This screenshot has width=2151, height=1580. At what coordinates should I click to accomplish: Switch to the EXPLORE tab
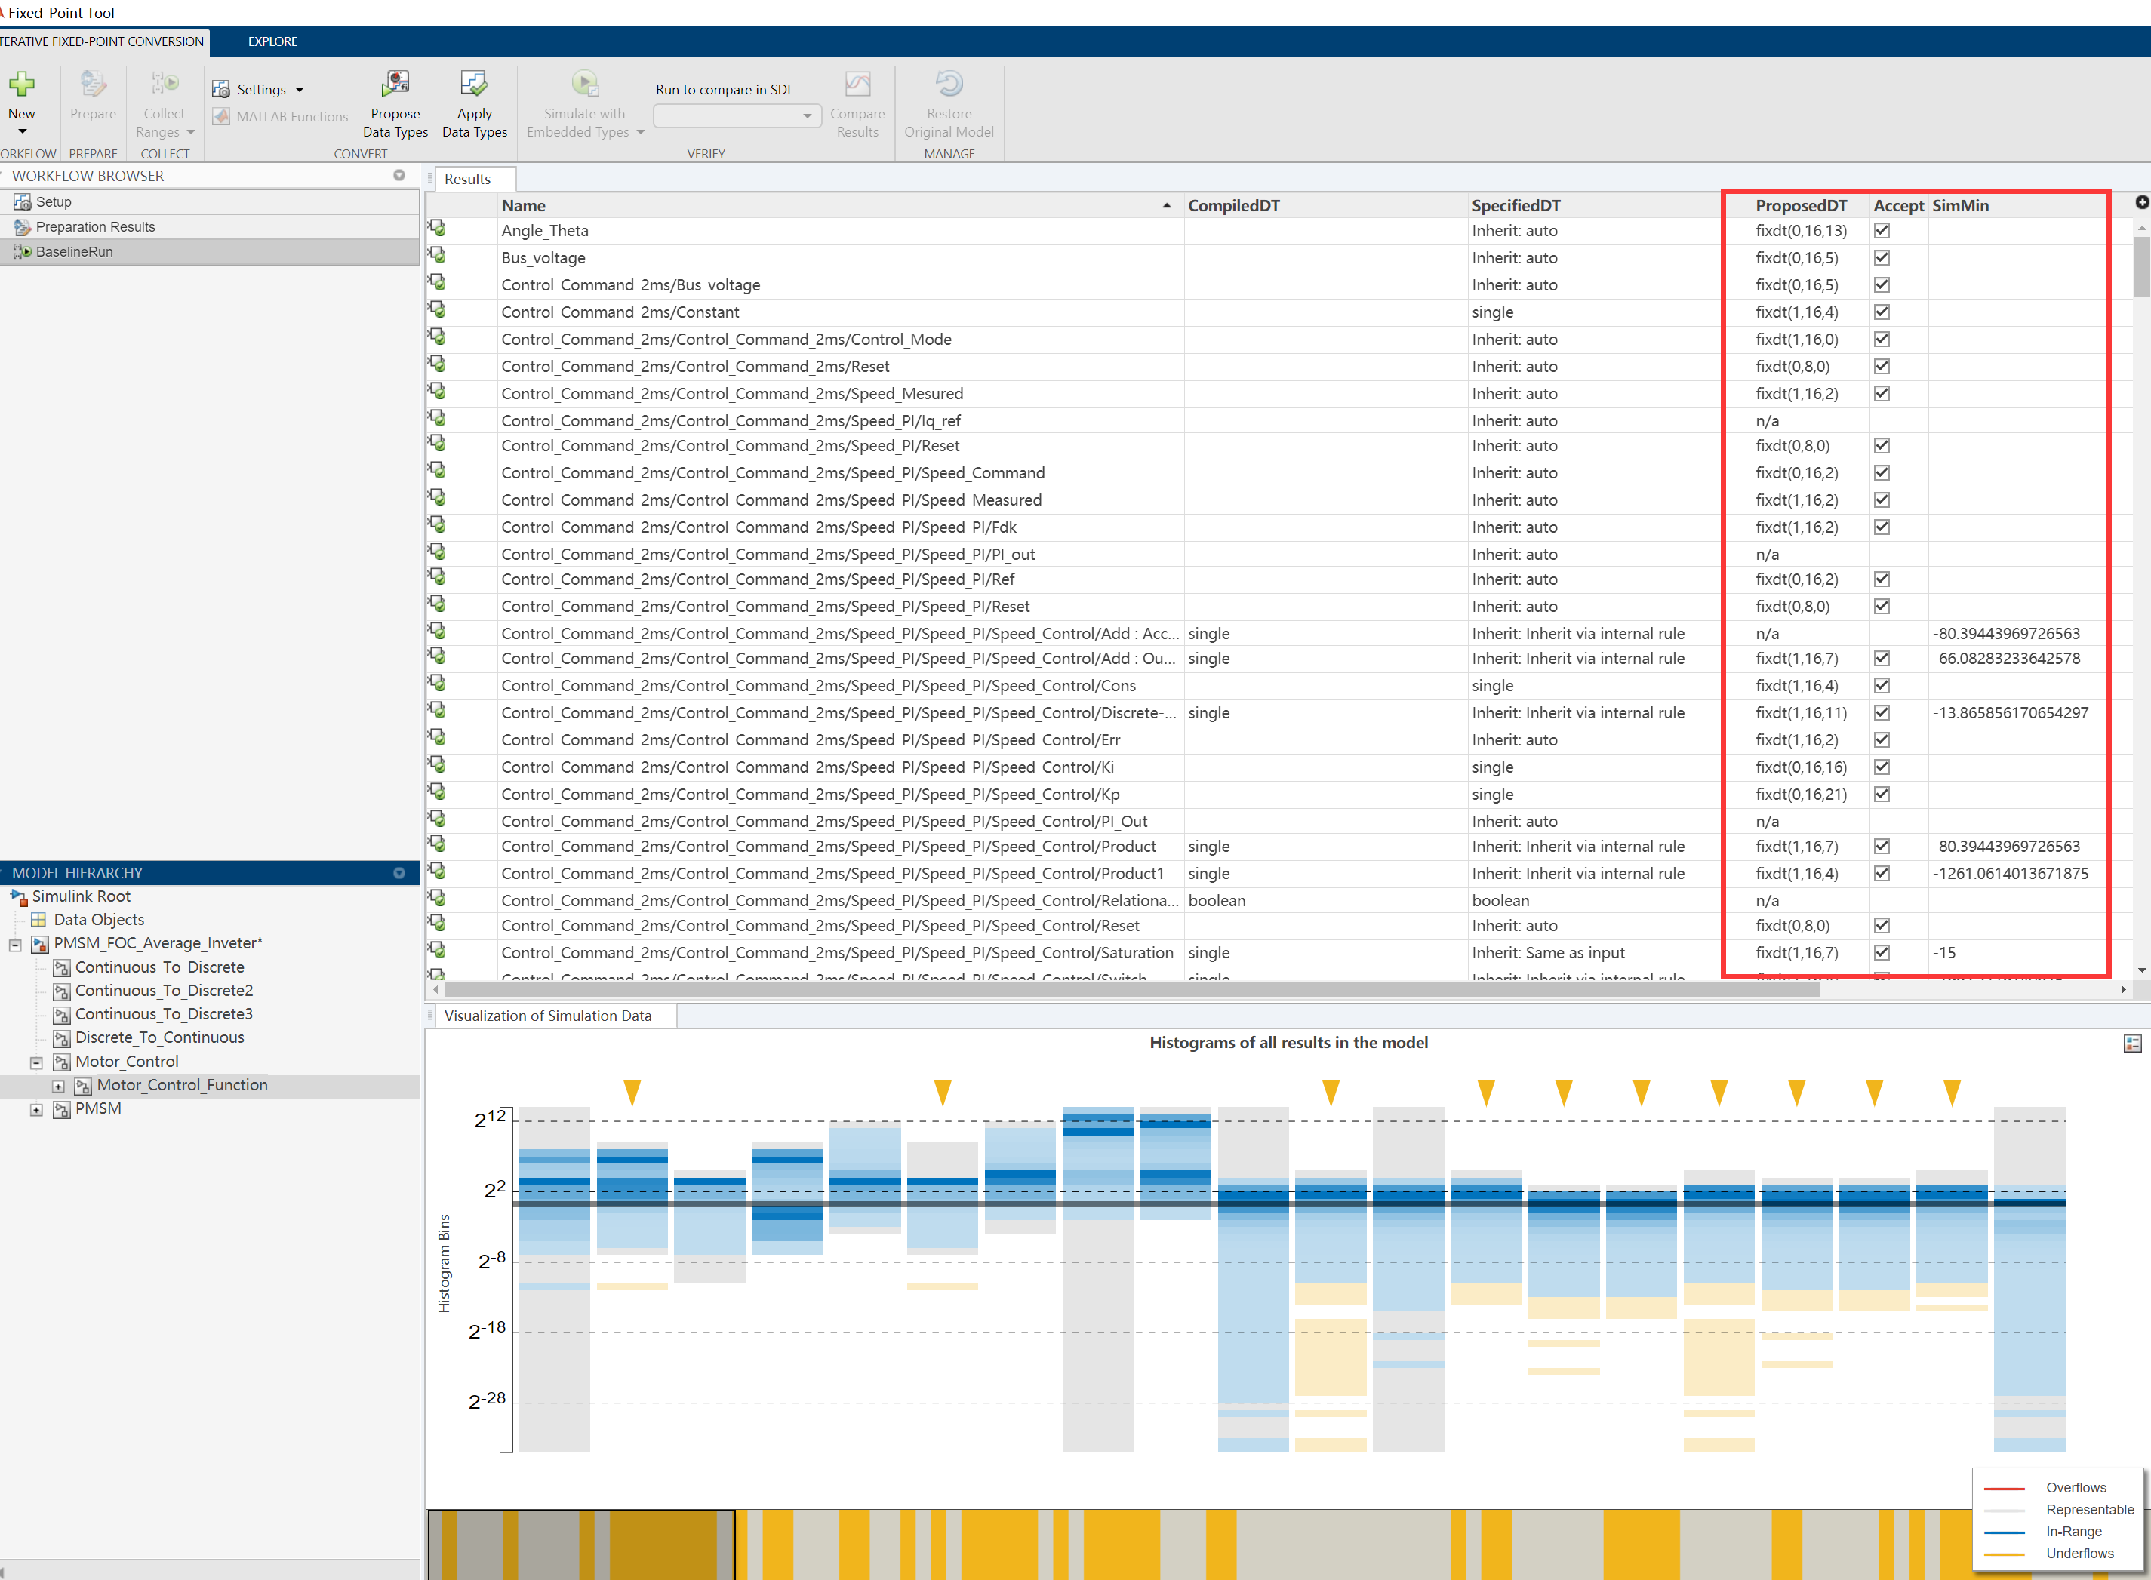(272, 41)
